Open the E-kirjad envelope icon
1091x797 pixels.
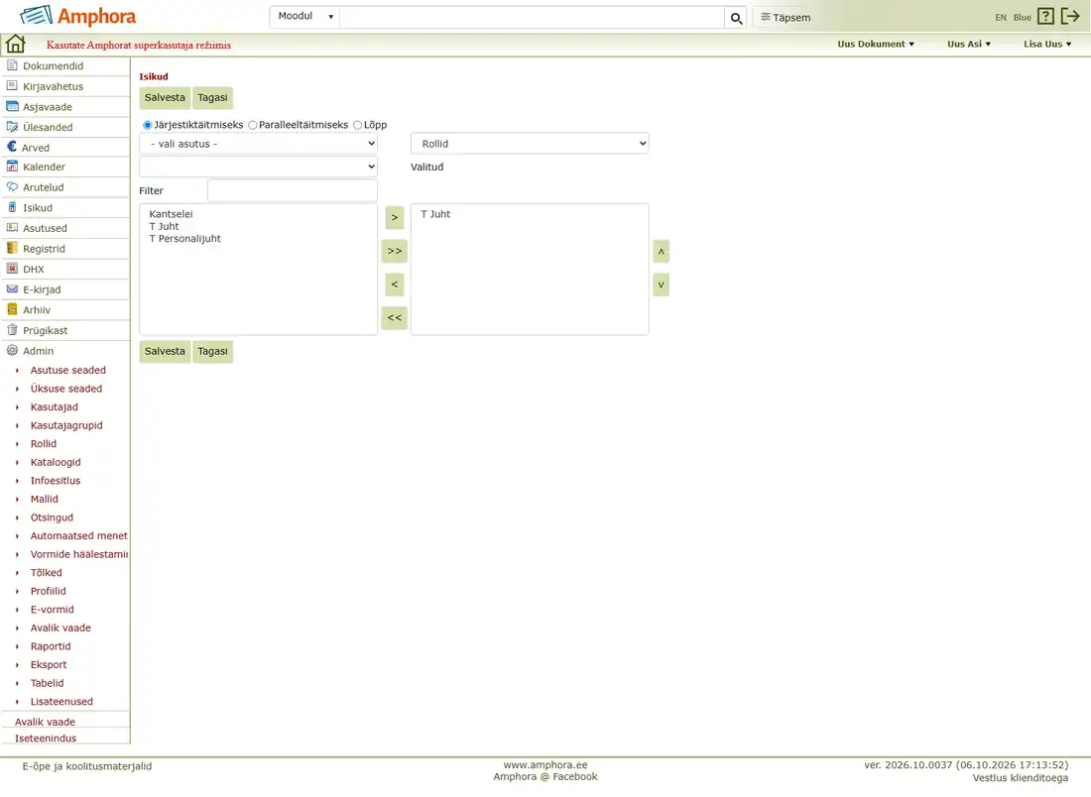click(12, 289)
